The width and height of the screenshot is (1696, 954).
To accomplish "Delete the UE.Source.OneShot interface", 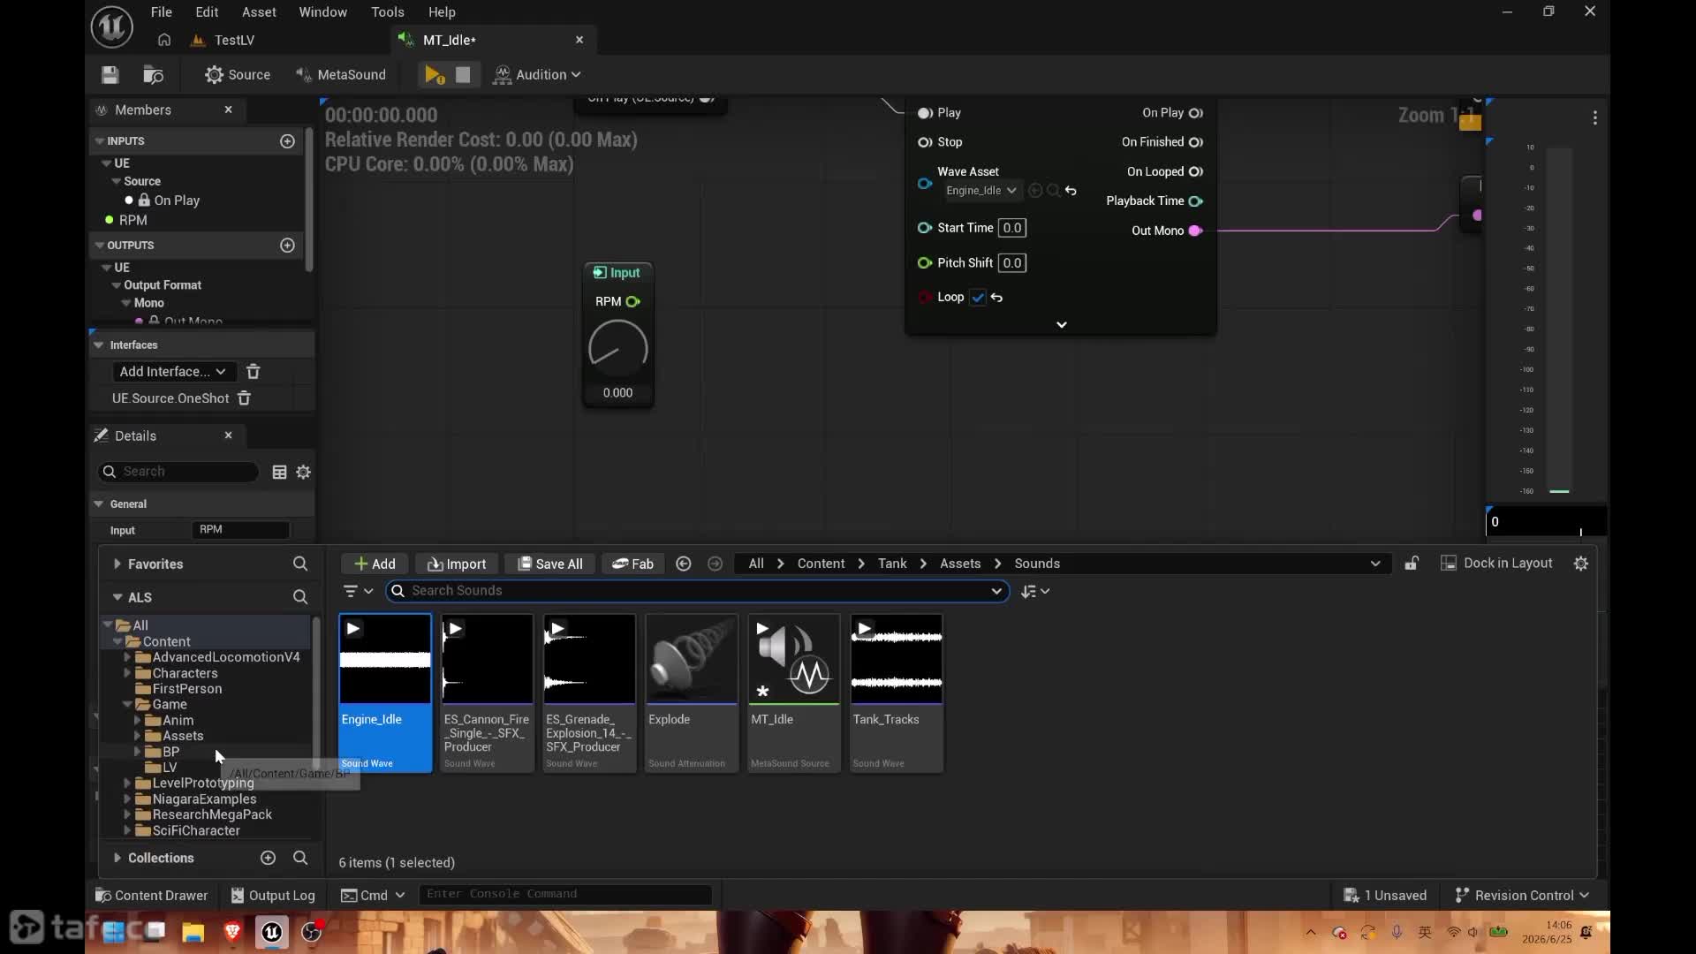I will [245, 398].
